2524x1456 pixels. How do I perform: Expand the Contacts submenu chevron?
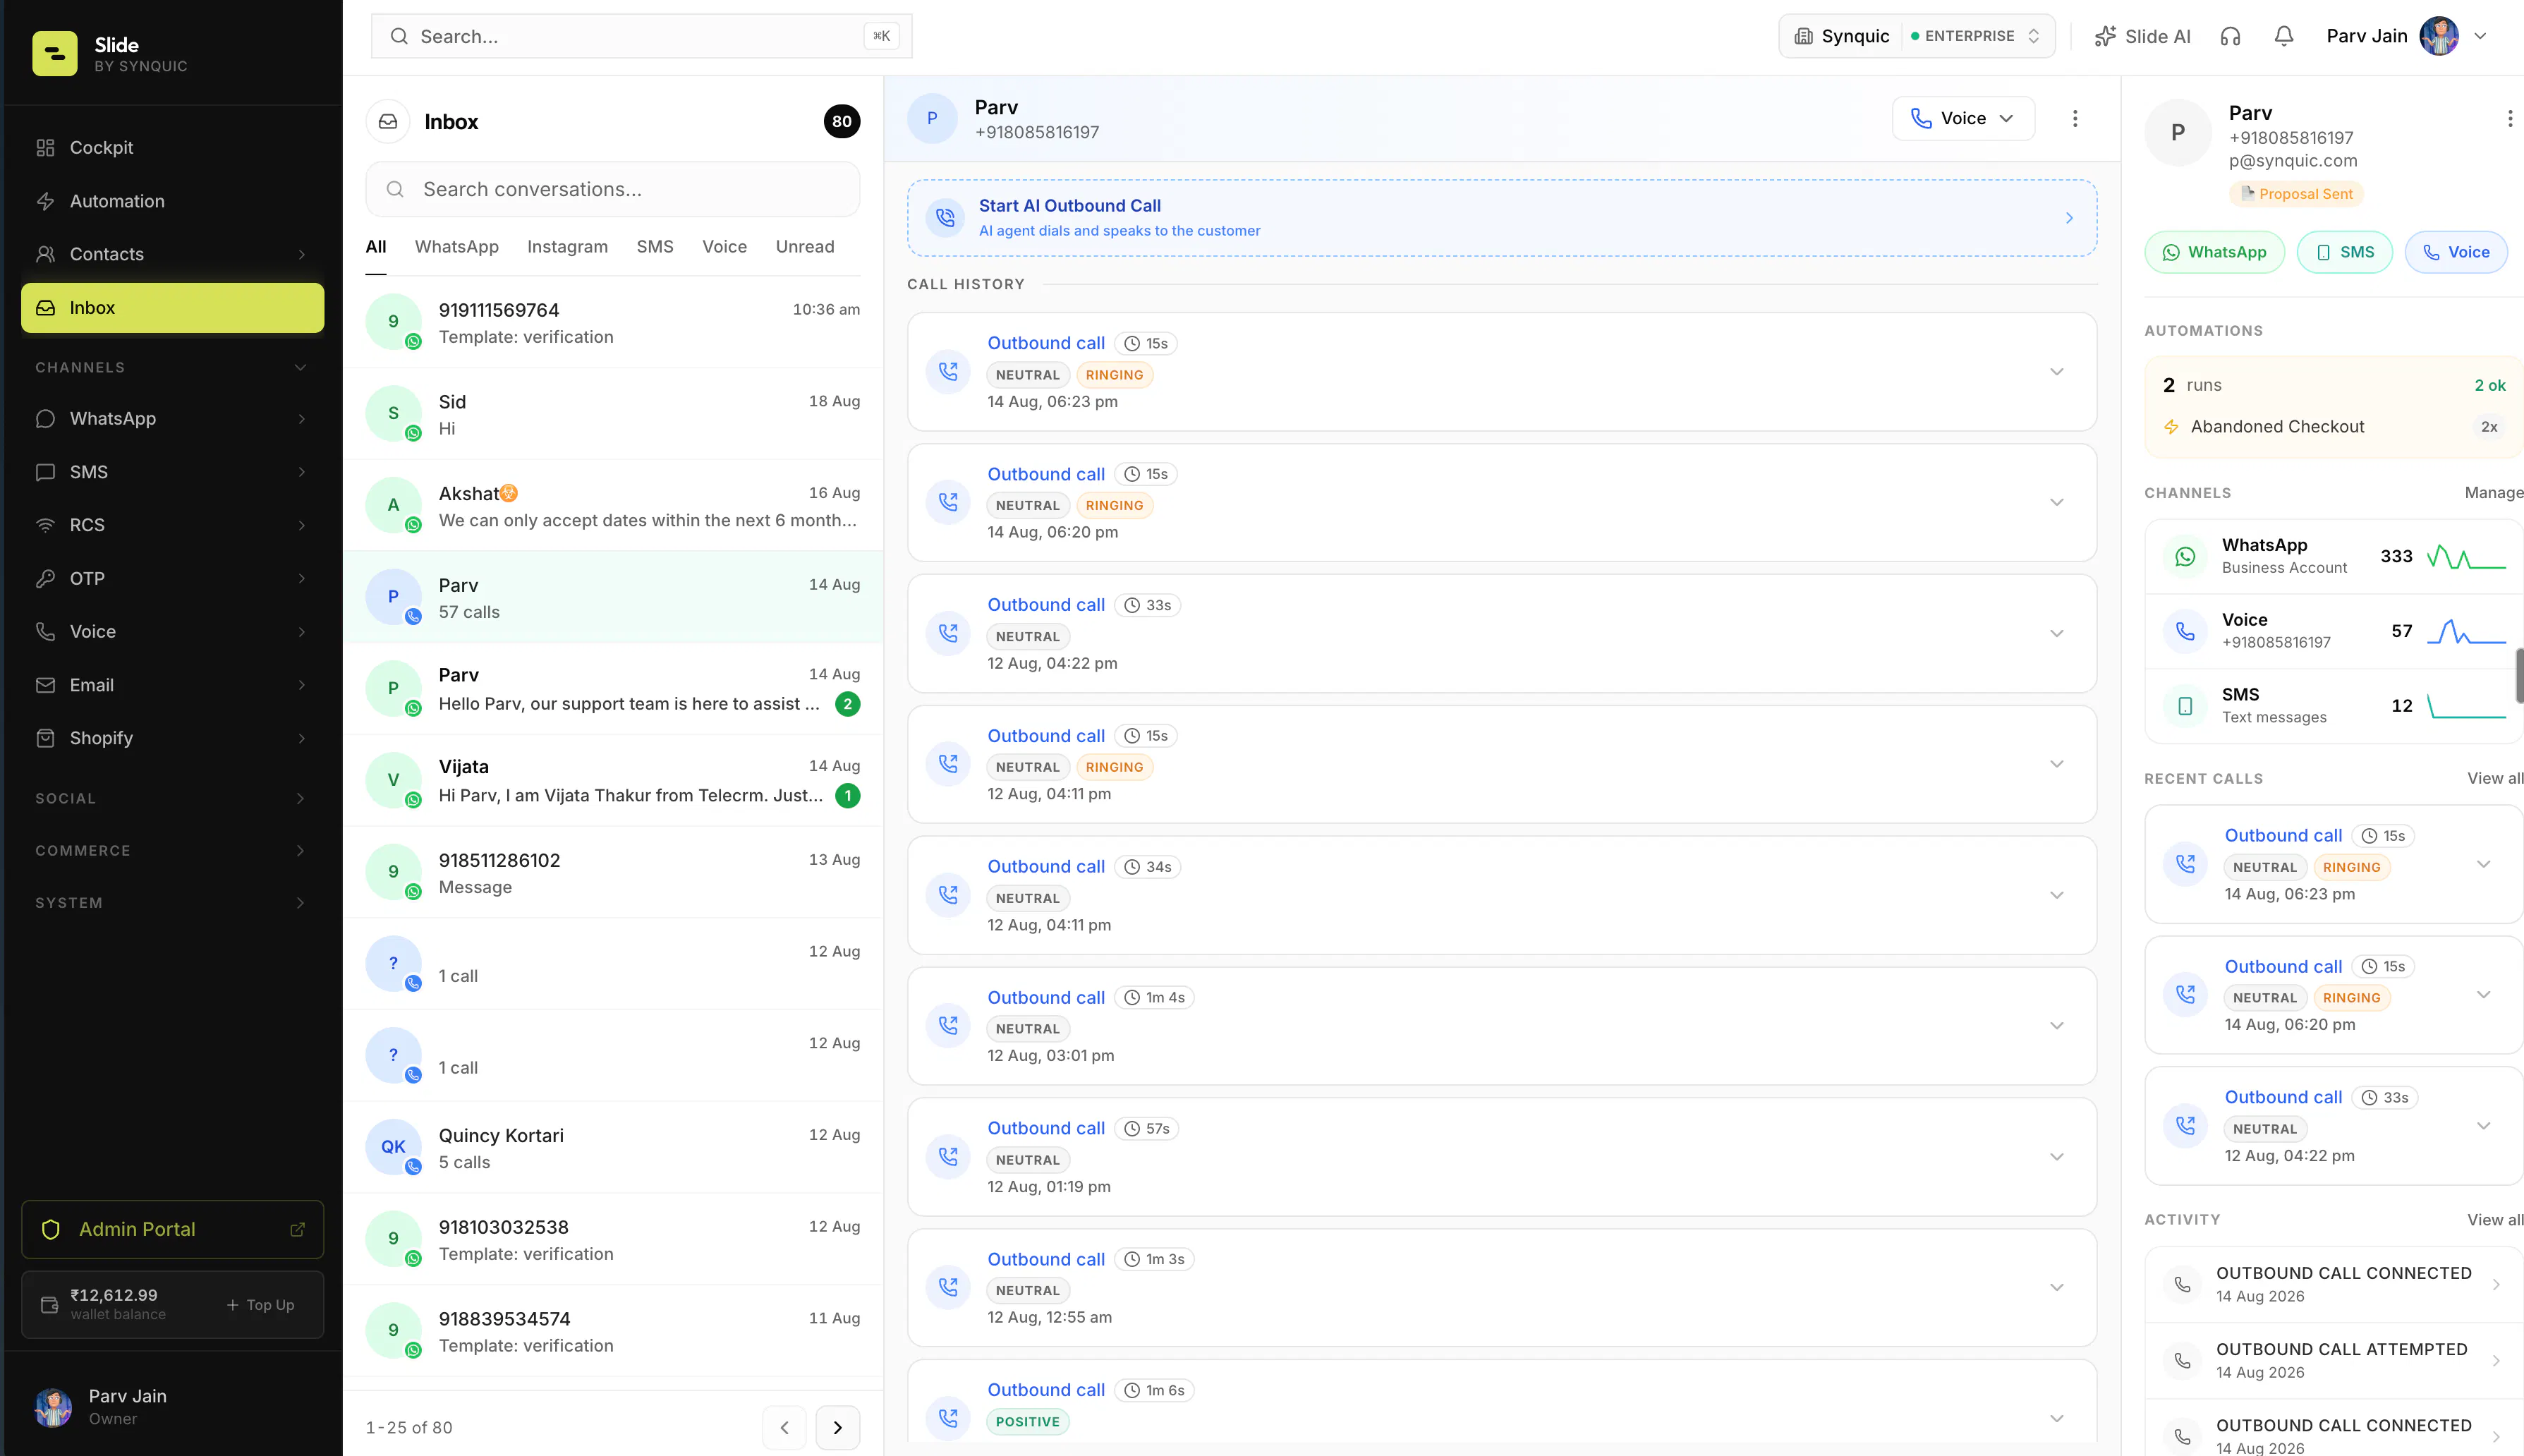(301, 254)
